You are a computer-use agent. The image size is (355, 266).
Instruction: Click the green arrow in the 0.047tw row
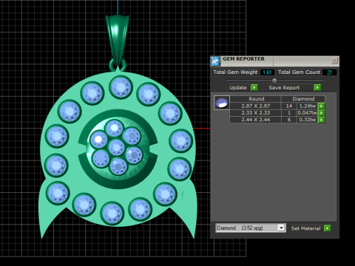pyautogui.click(x=322, y=113)
